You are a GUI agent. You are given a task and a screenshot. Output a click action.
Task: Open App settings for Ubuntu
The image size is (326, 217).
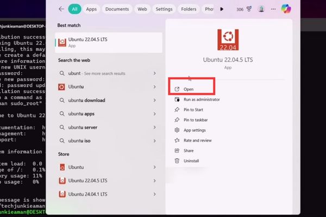[195, 130]
